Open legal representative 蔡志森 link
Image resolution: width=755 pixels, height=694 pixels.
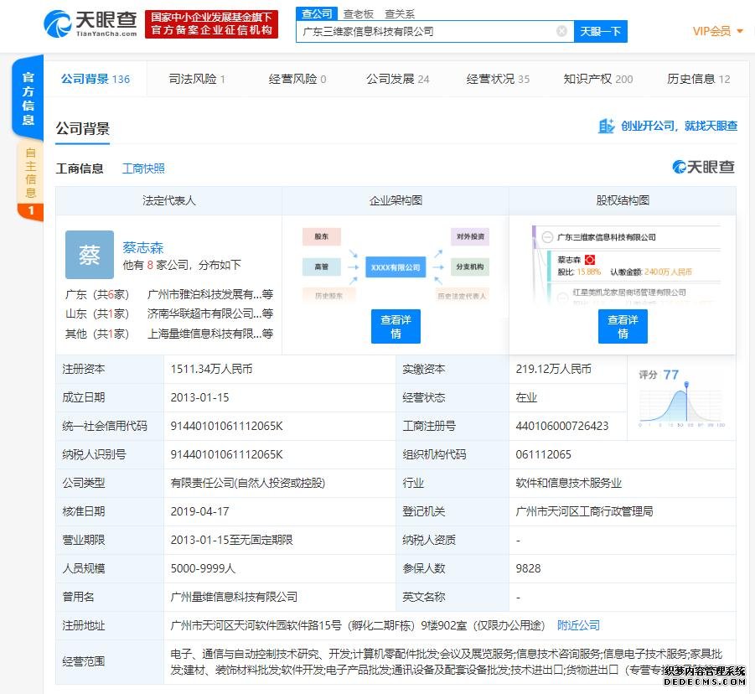tap(143, 247)
